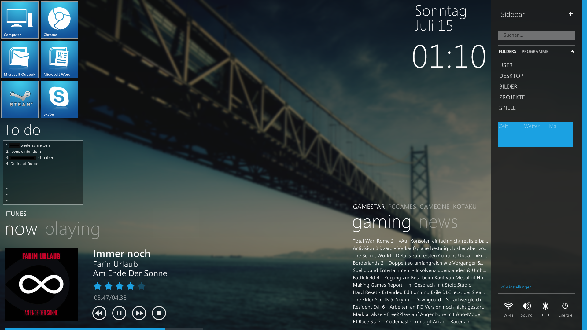Image resolution: width=587 pixels, height=330 pixels.
Task: Open the Energie power icon
Action: pos(565,306)
